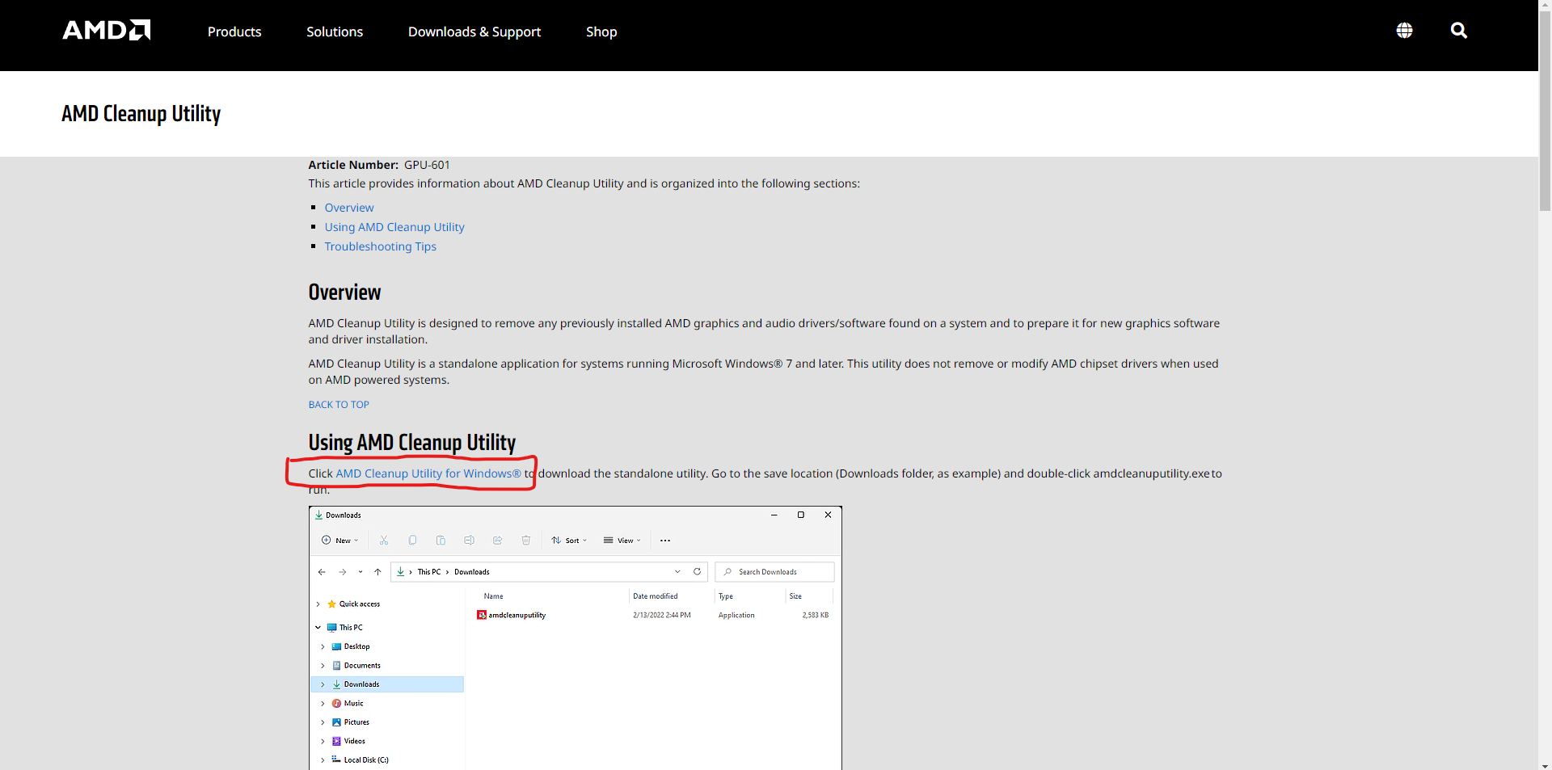
Task: Close the Downloads window
Action: [828, 515]
